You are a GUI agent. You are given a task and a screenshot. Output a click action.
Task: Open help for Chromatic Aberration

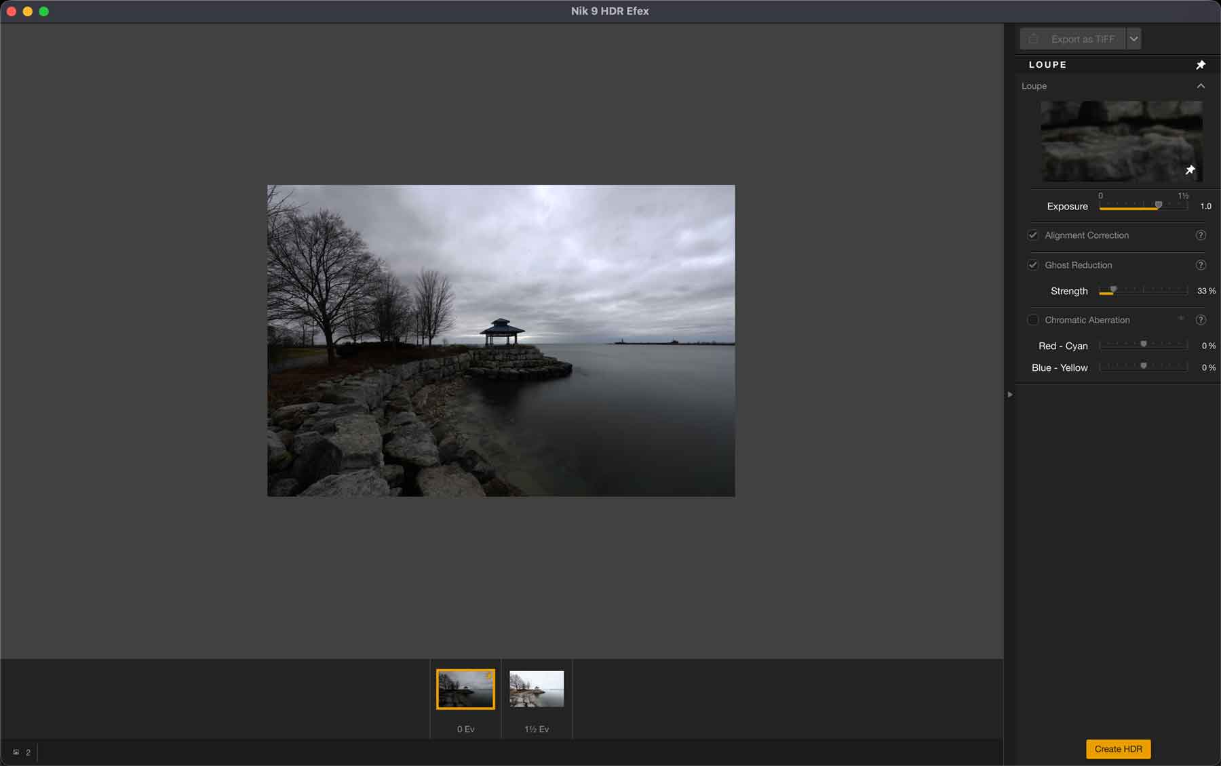[x=1200, y=320]
